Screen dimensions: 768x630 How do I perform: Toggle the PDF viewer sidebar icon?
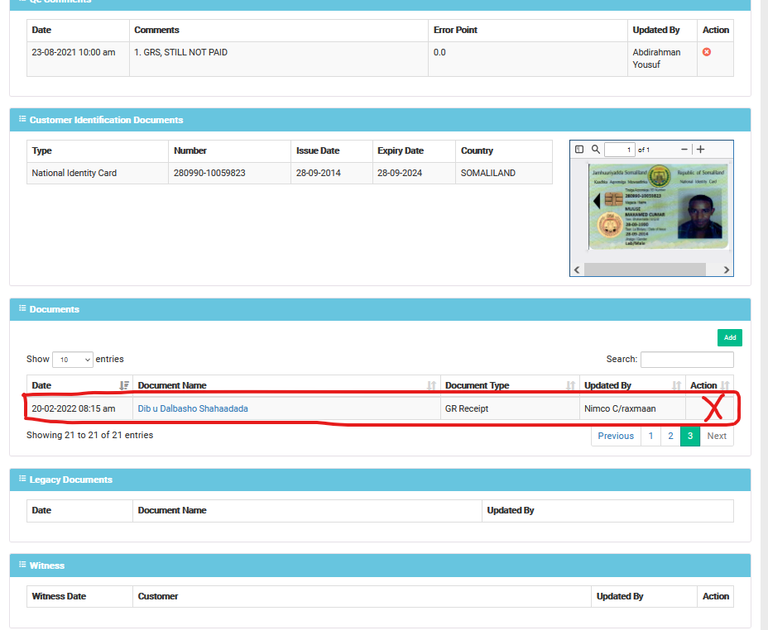coord(579,149)
